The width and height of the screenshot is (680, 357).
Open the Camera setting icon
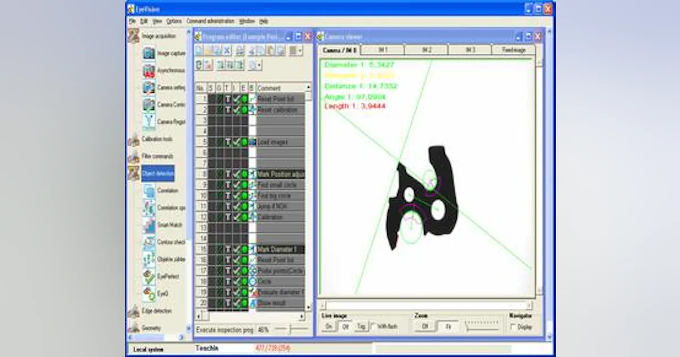coord(149,88)
